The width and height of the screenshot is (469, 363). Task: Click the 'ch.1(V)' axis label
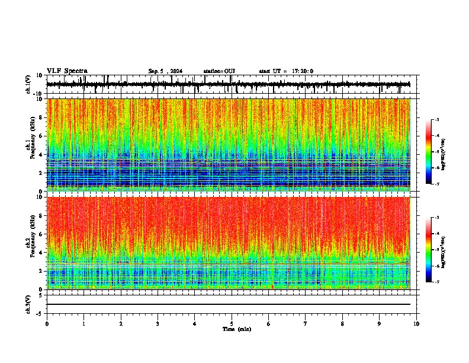tap(28, 84)
